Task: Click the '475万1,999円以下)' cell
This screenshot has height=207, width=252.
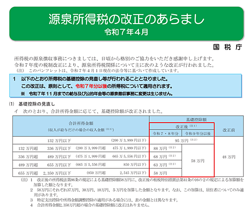Action: 129,148
